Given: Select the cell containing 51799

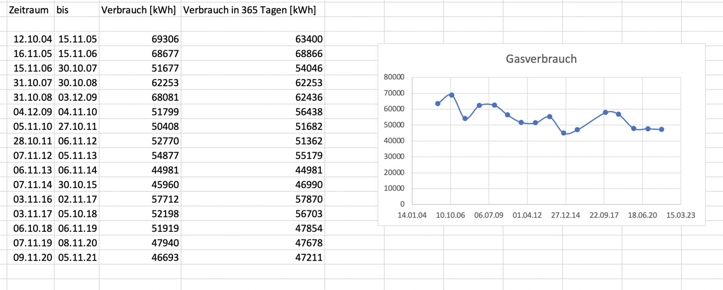Looking at the screenshot, I should pyautogui.click(x=165, y=112).
